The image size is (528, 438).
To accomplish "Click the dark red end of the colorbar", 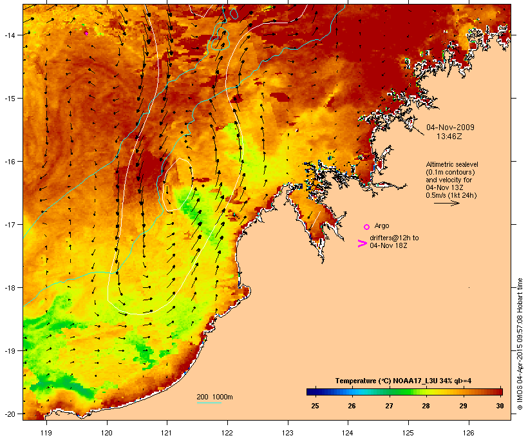I will (x=500, y=392).
